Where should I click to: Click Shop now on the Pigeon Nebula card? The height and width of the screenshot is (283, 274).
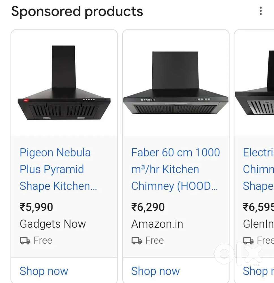coord(44,271)
